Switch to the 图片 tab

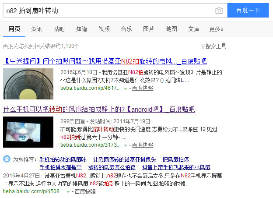(149, 29)
